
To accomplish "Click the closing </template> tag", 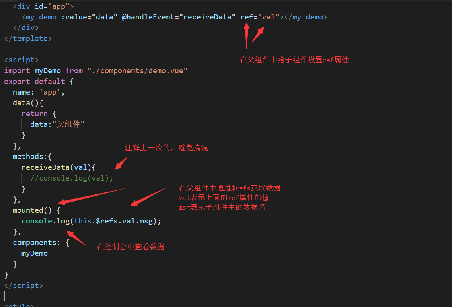I will [x=28, y=39].
